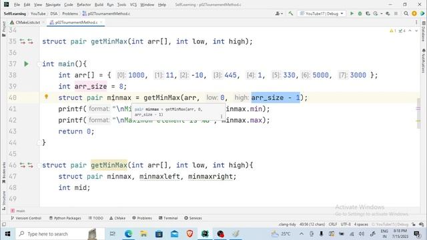This screenshot has width=427, height=240.
Task: Open the VCS menu
Action: 133,5
